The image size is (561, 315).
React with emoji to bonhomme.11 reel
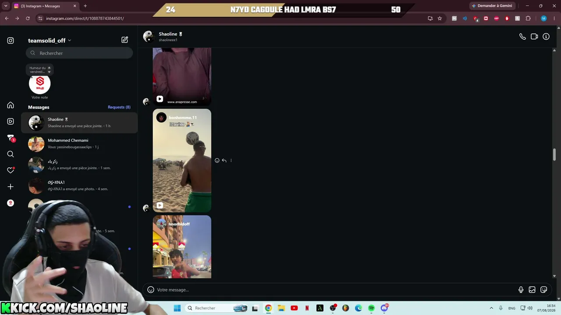[x=217, y=161]
